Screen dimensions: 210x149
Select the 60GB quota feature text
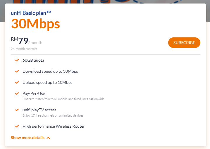point(33,60)
